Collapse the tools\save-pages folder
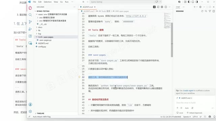This screenshot has width=216, height=121. pyautogui.click(x=37, y=37)
